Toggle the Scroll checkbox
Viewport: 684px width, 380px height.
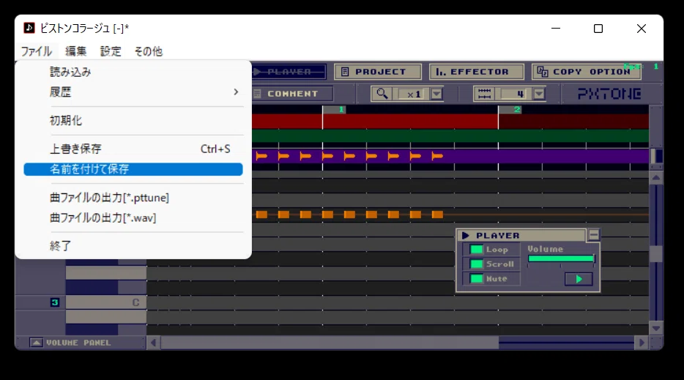476,264
